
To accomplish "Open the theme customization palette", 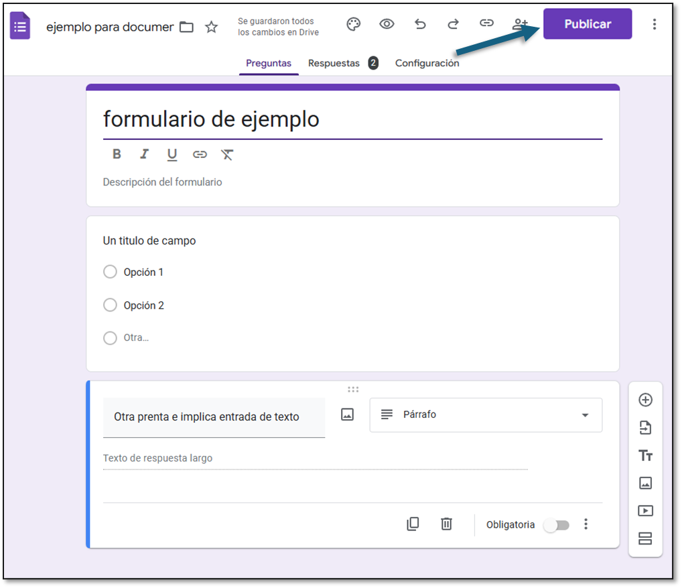I will point(353,24).
